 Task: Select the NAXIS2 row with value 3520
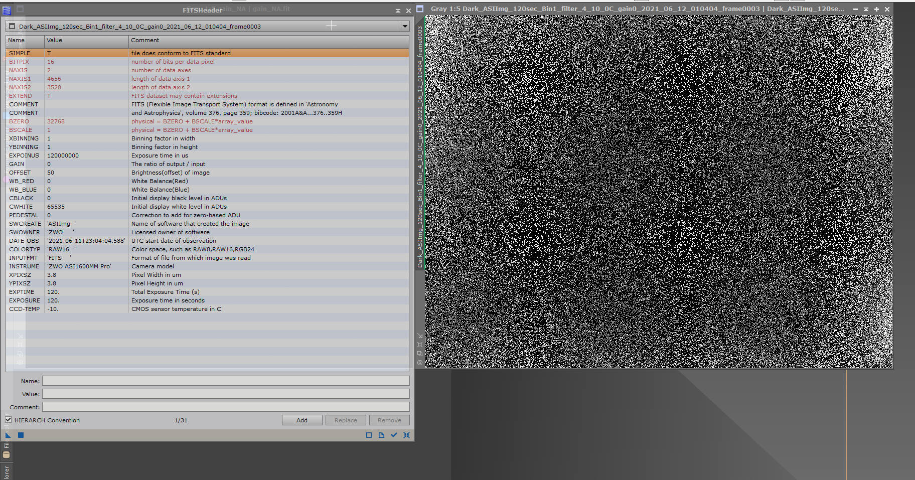click(207, 87)
